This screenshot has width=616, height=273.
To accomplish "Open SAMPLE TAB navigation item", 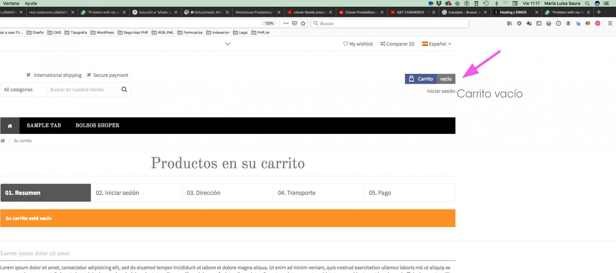I will click(44, 126).
